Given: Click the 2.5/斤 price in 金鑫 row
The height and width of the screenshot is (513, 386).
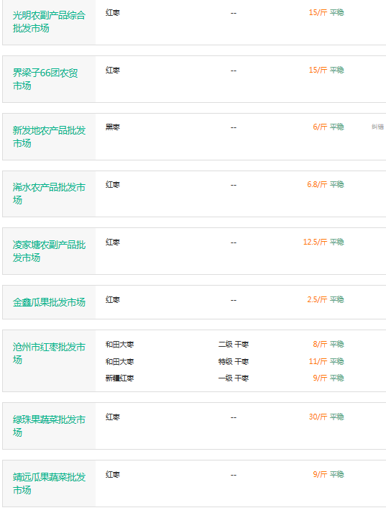Looking at the screenshot, I should (x=317, y=300).
